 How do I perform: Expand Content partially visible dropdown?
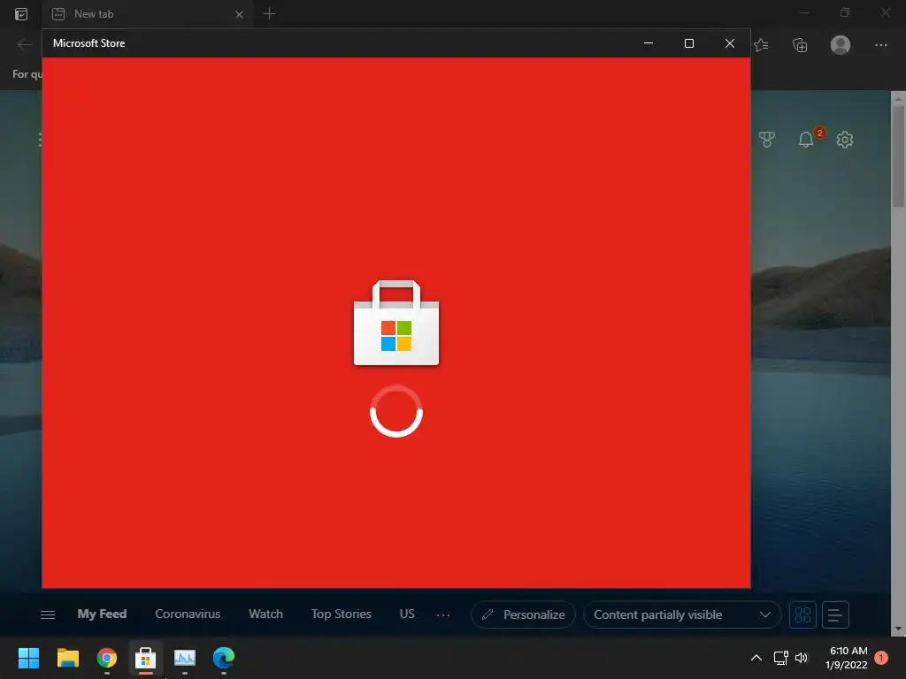(x=682, y=615)
